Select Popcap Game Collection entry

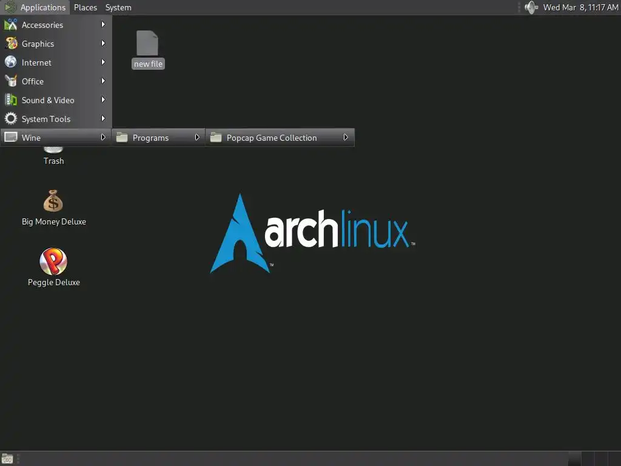280,138
